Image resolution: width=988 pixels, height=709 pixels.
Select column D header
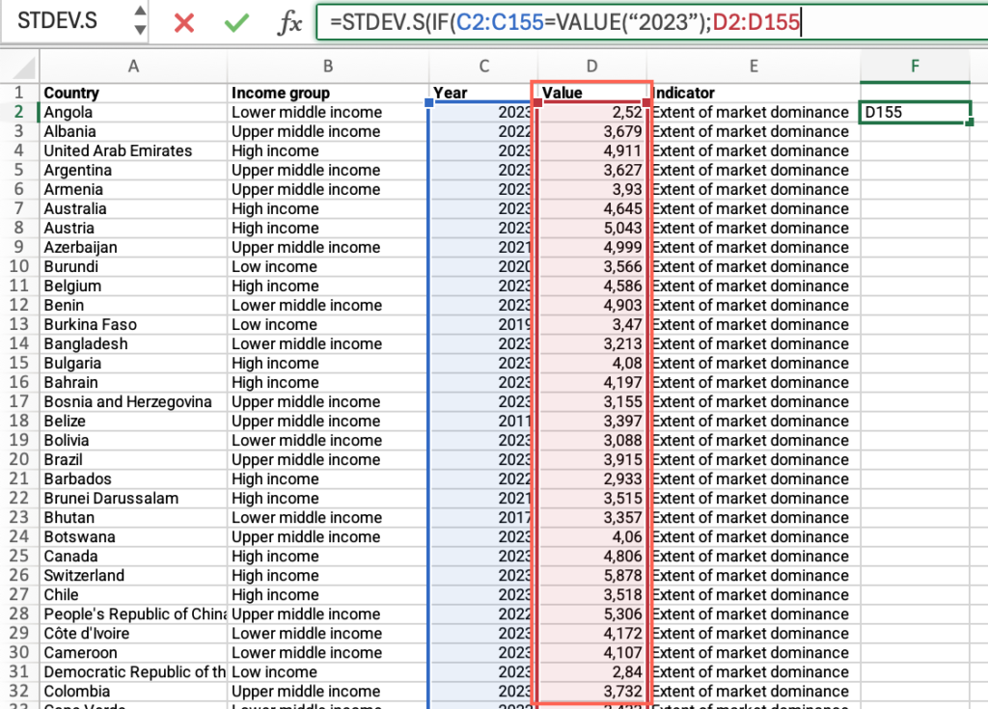pos(591,67)
